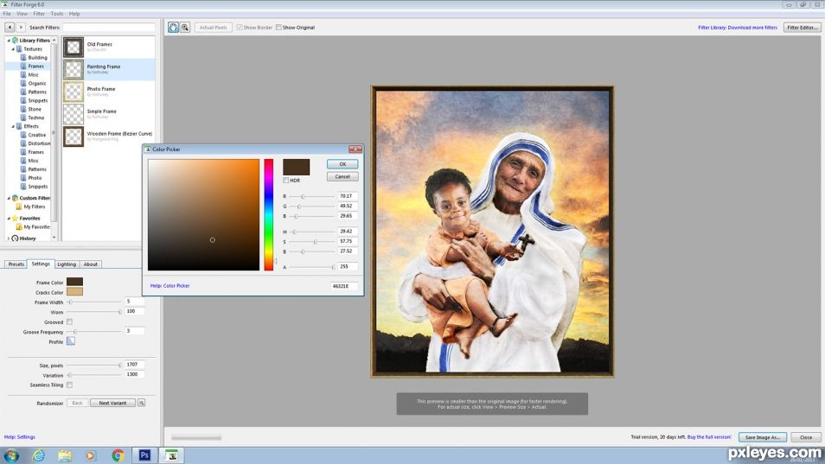Open Internet Explorer from taskbar

(x=38, y=455)
